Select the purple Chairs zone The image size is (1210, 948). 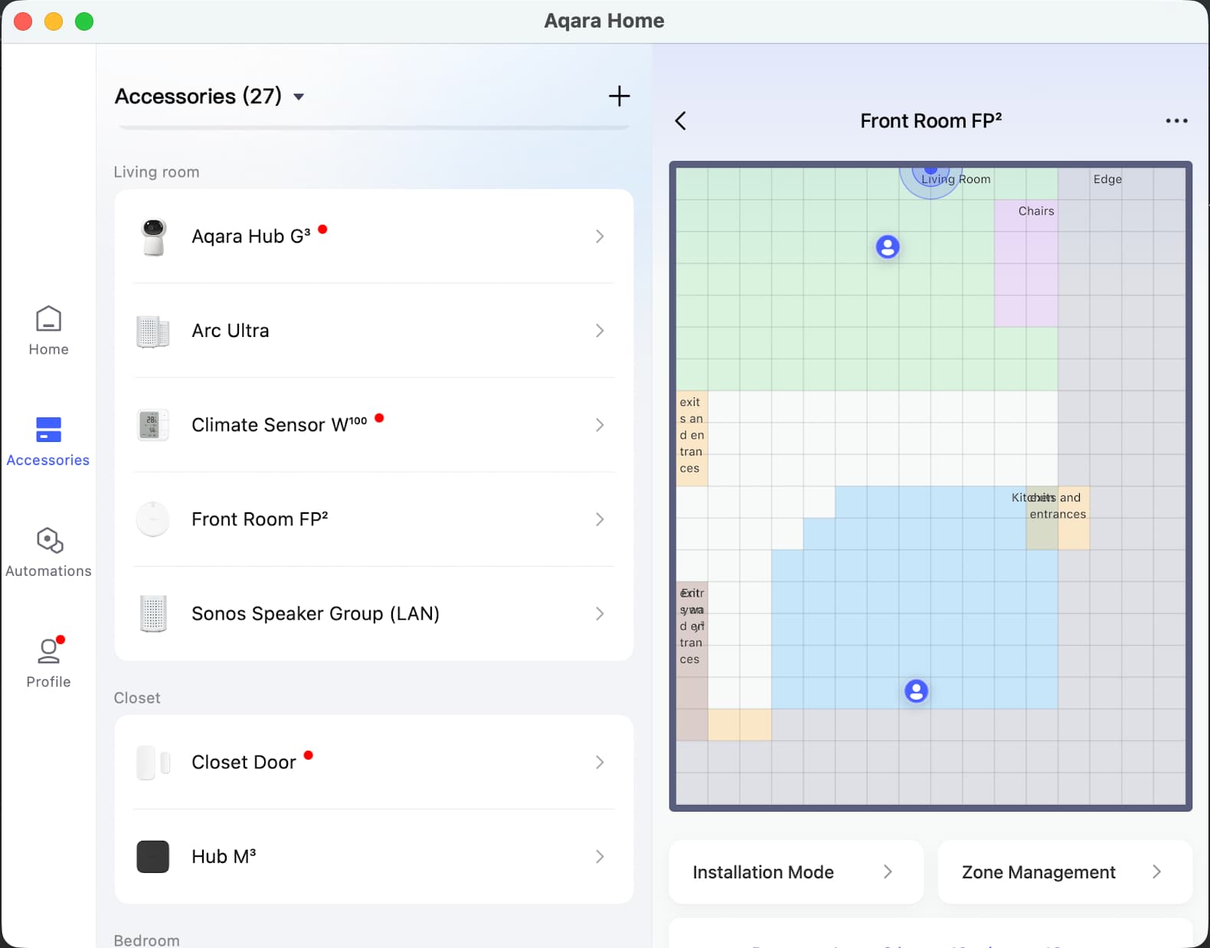coord(1026,268)
